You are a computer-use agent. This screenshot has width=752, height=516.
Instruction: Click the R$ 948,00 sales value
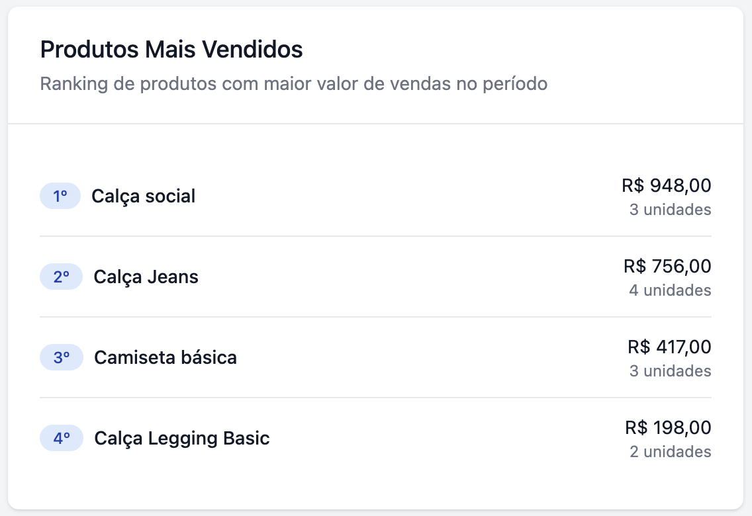667,186
